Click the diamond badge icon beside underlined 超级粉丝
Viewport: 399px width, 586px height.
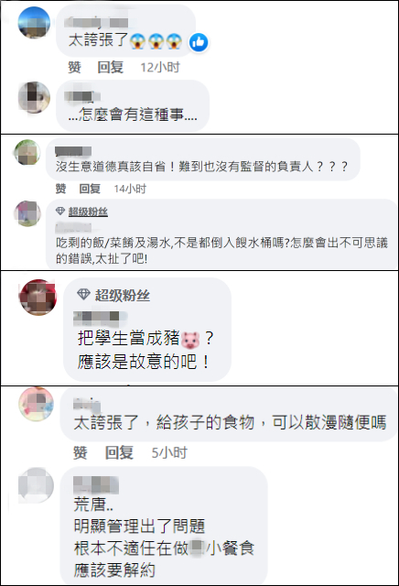pos(60,212)
